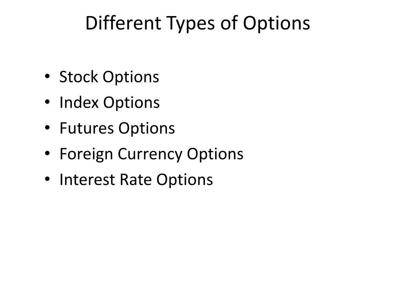Click the word 'Currency' in fourth bullet
Viewport: 402px width, 301px height.
click(150, 154)
